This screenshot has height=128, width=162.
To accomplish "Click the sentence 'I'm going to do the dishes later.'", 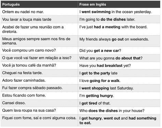I will (x=107, y=20).
